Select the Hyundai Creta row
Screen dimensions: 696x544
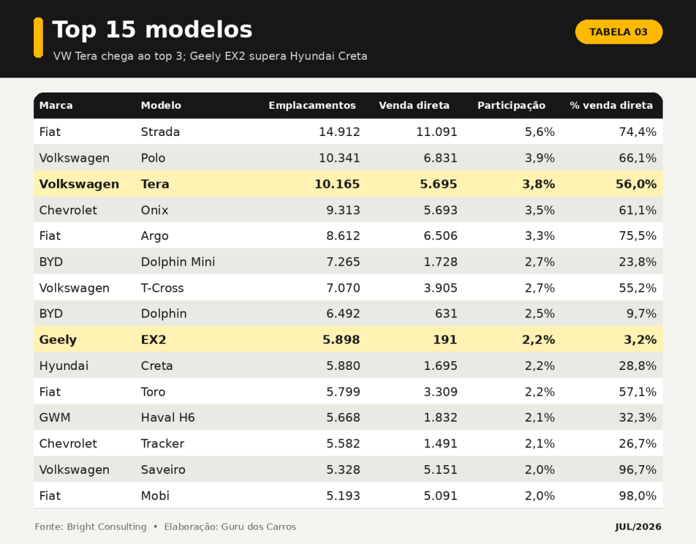pos(348,365)
